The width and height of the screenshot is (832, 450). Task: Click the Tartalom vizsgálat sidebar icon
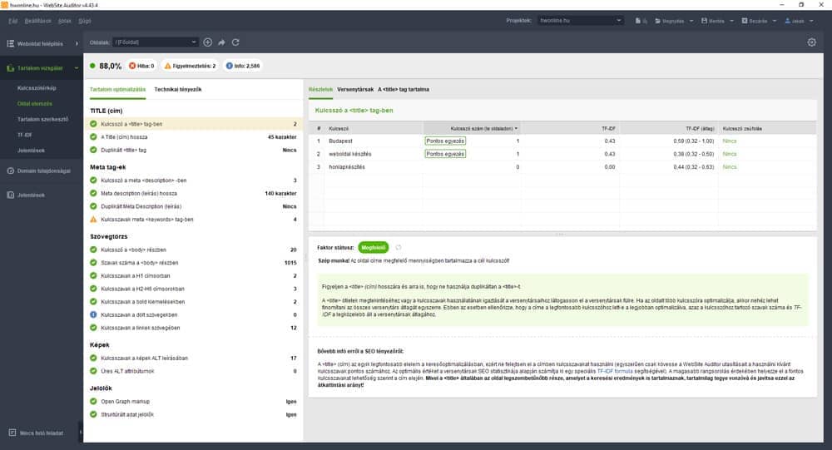coord(10,68)
